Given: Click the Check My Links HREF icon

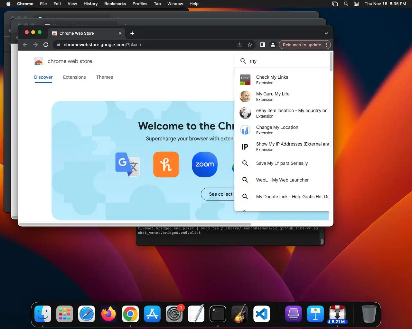Looking at the screenshot, I should tap(245, 80).
